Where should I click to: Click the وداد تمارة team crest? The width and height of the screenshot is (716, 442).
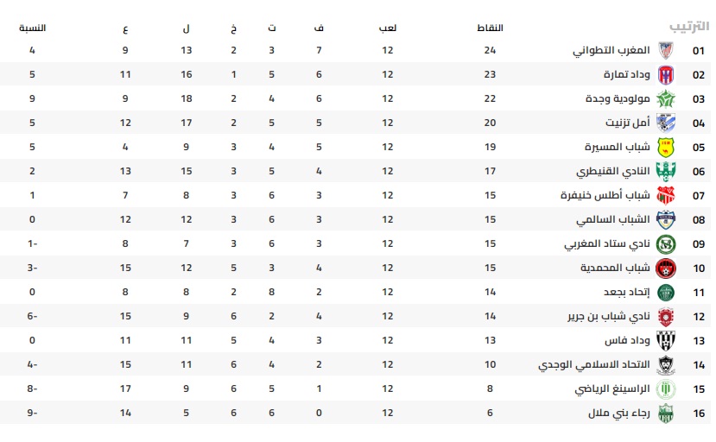pyautogui.click(x=665, y=74)
